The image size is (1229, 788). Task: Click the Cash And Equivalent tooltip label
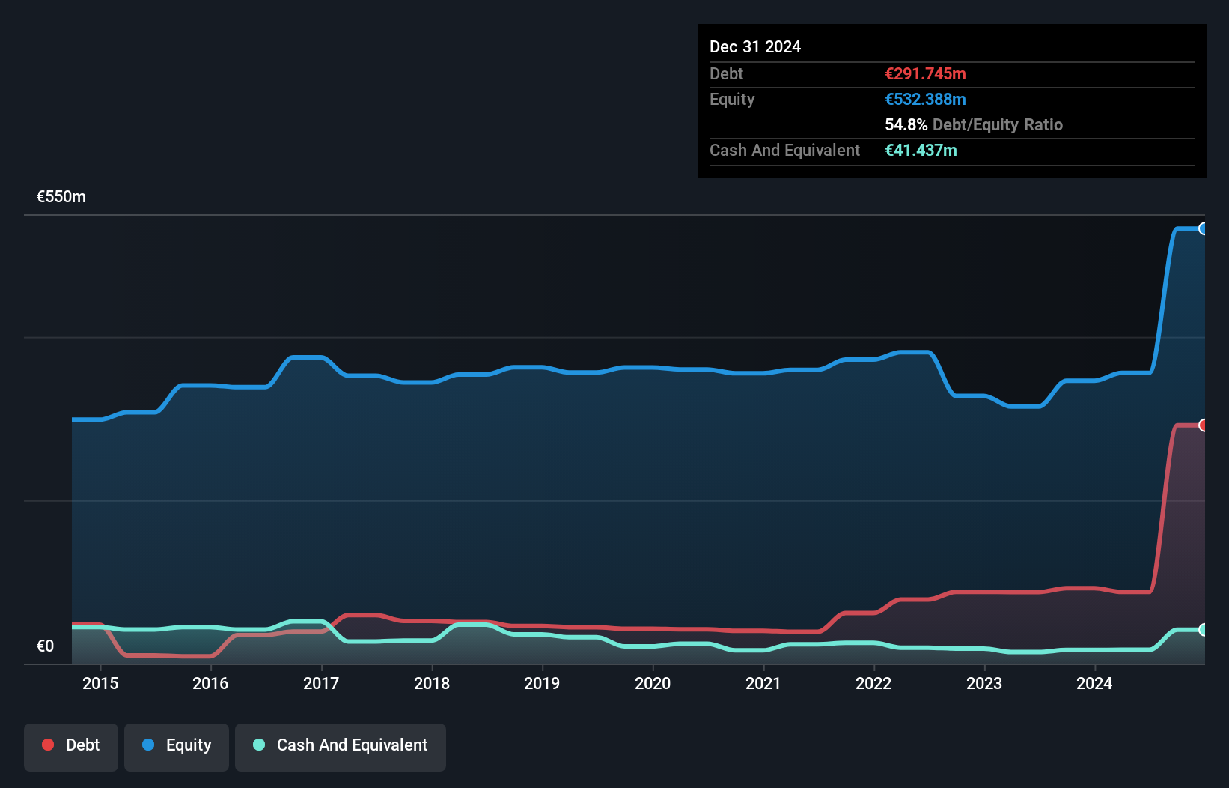coord(784,150)
